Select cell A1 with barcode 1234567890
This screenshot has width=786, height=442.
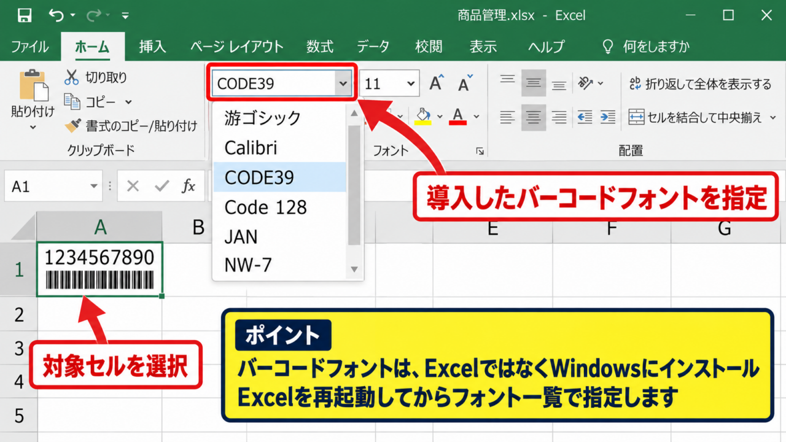(x=100, y=269)
